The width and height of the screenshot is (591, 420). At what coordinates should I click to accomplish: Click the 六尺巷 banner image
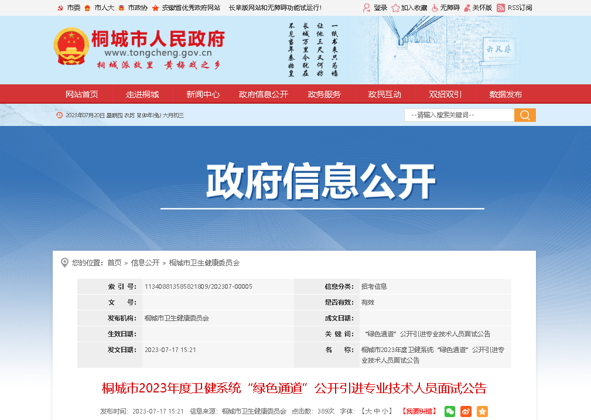point(498,49)
